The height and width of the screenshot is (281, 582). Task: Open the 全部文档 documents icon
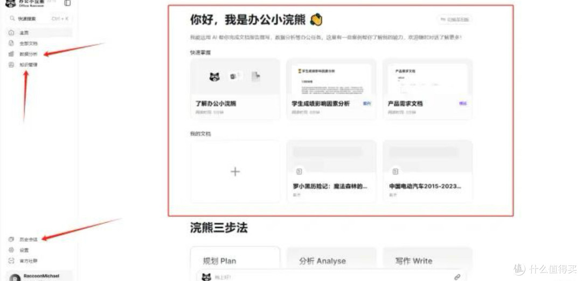pyautogui.click(x=11, y=43)
